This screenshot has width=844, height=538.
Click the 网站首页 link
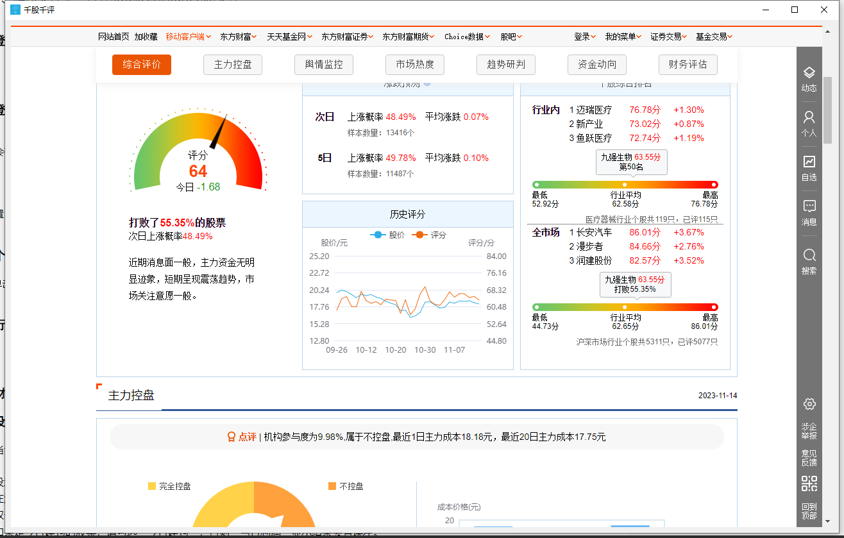pos(114,37)
